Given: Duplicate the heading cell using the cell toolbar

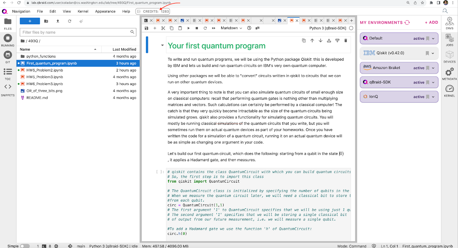Looking at the screenshot, I should tap(304, 41).
